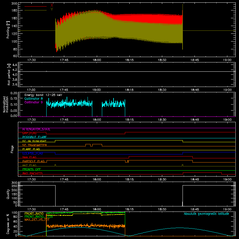Click the "200" tick of the Pointing axis

(x=14, y=4)
